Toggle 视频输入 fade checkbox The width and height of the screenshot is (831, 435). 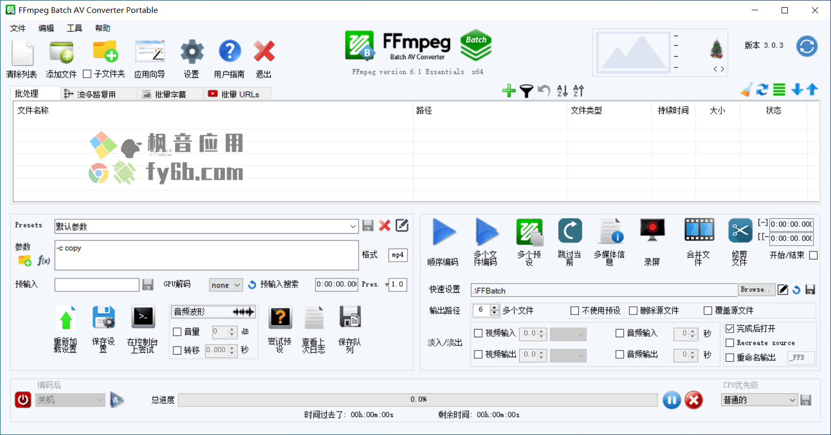(x=478, y=333)
